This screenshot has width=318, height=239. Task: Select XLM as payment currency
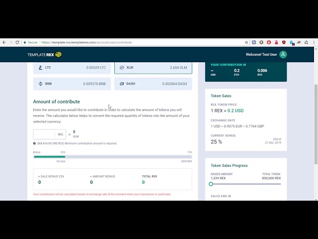[153, 68]
